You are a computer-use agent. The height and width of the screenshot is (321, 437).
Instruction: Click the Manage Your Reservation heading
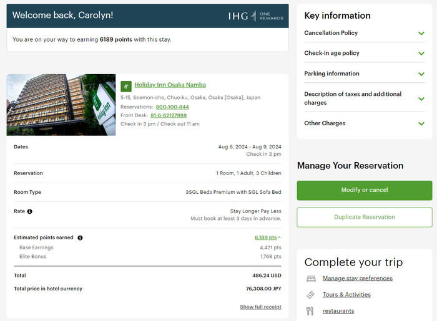click(350, 166)
